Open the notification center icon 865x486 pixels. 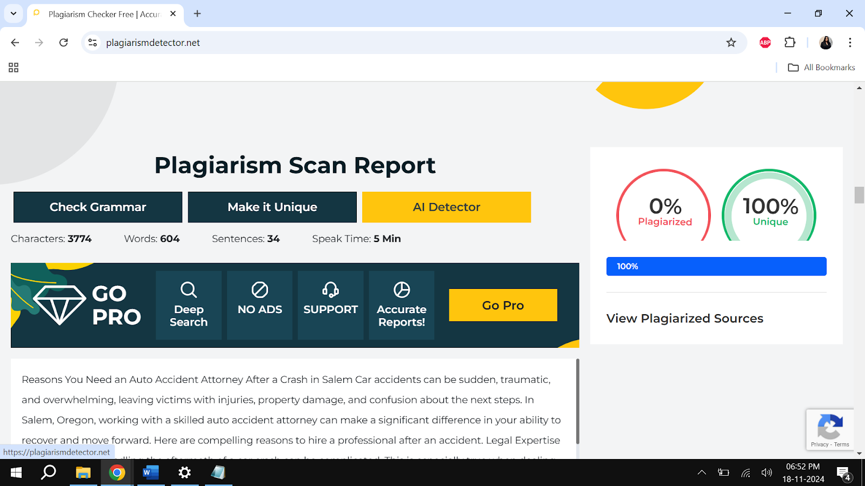844,473
